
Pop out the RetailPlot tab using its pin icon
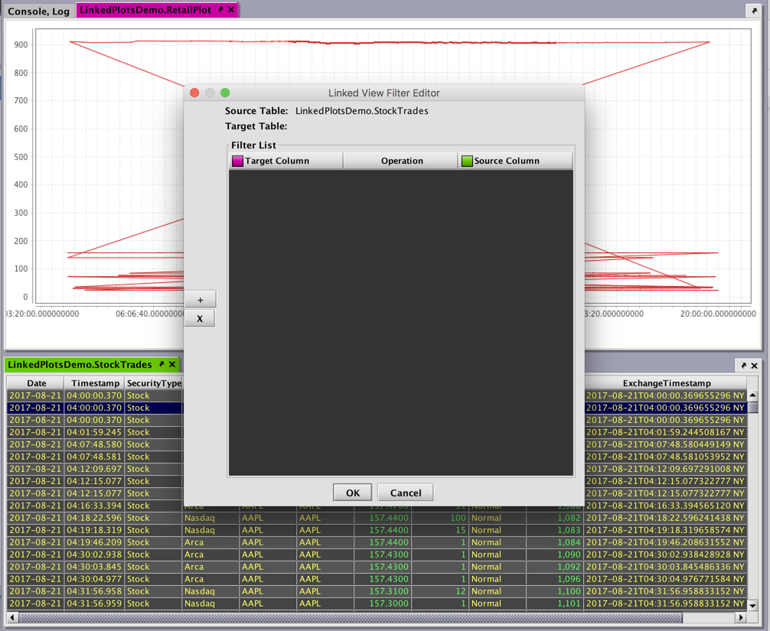pyautogui.click(x=220, y=10)
